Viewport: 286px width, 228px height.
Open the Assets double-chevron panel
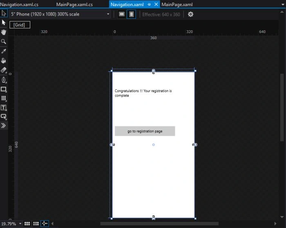[x=4, y=126]
